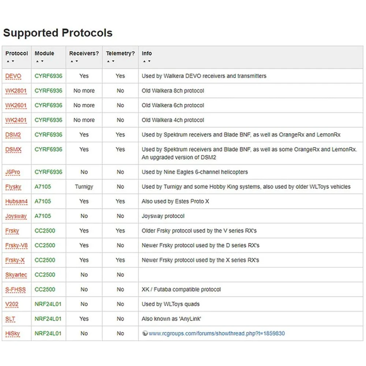This screenshot has height=366, width=366.
Task: Sort Receivers column descending with down arrow
Action: 76,61
